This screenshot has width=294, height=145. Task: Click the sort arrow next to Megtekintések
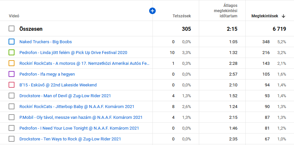click(x=283, y=16)
